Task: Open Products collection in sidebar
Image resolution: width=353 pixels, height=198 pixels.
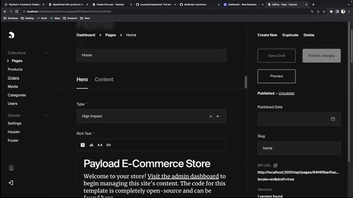Action: tap(15, 69)
